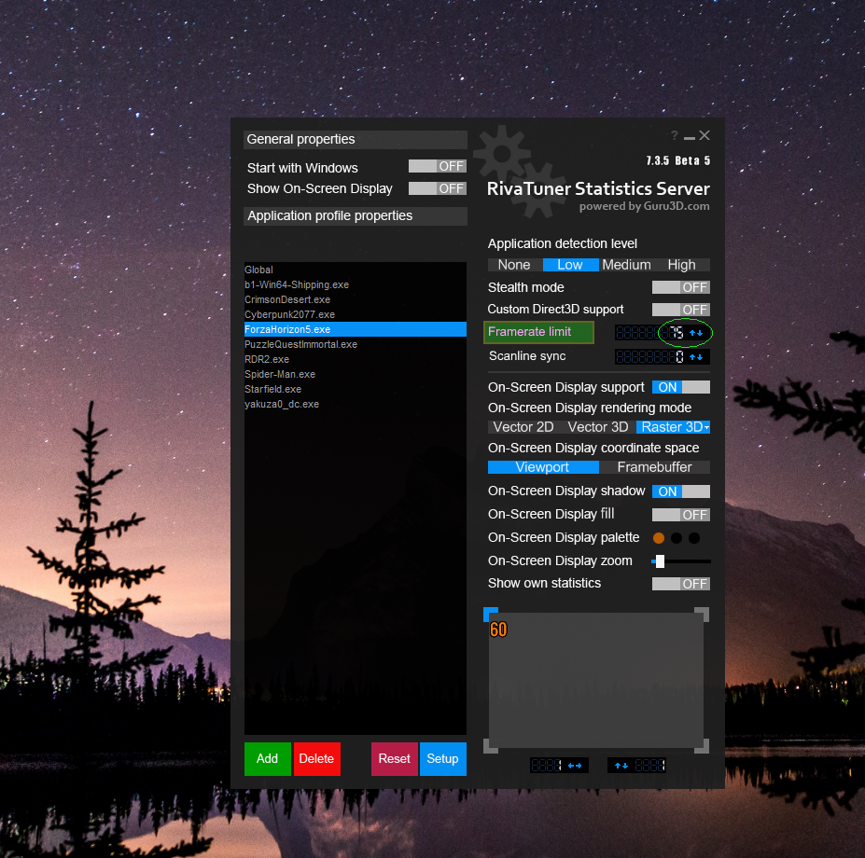Turn on Stealth mode toggle
The height and width of the screenshot is (858, 865).
pos(681,287)
